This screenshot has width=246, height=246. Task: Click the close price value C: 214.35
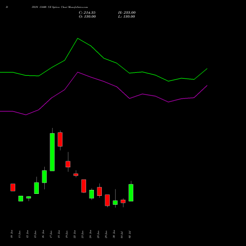[x=87, y=13]
